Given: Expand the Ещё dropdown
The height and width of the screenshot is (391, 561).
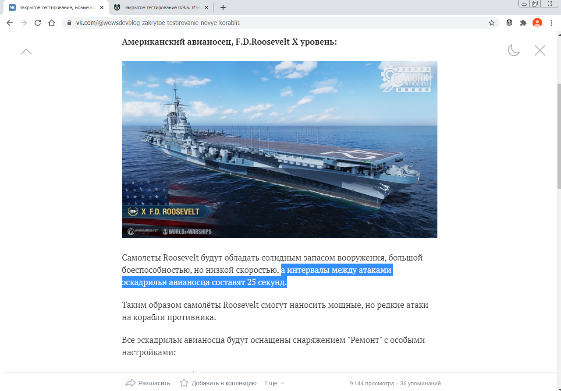Looking at the screenshot, I should 274,383.
